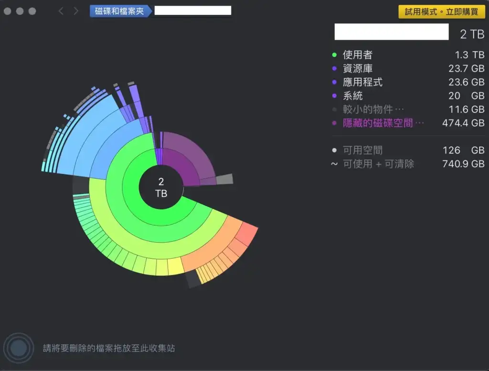Click the 2 TB center of sunburst
This screenshot has width=489, height=371.
tap(161, 187)
